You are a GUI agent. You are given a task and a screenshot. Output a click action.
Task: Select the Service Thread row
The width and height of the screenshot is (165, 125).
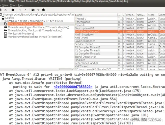point(120,44)
